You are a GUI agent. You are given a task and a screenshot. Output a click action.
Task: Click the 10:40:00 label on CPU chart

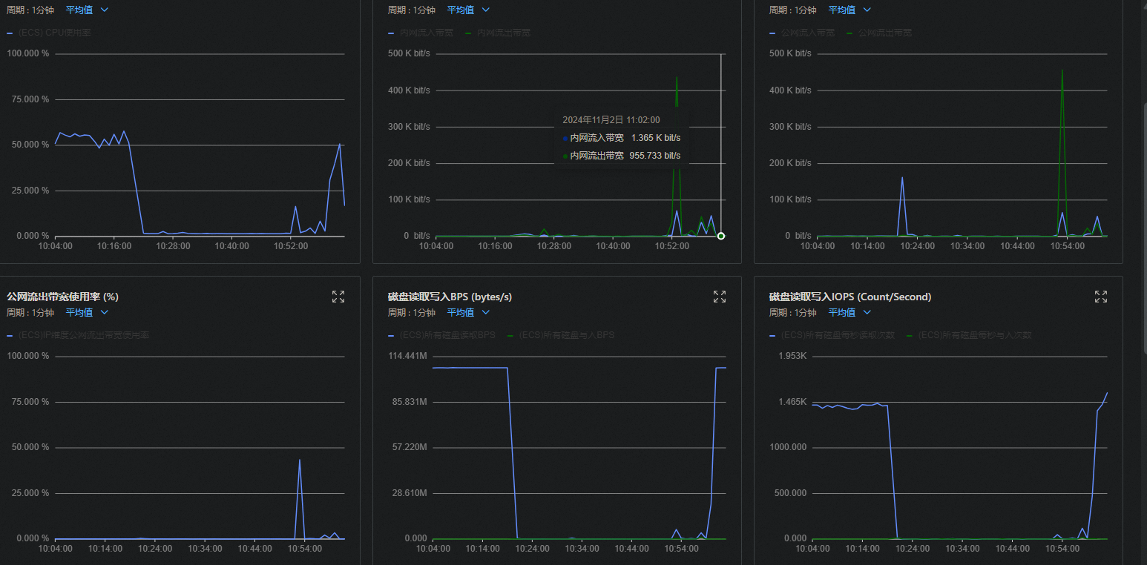point(233,246)
